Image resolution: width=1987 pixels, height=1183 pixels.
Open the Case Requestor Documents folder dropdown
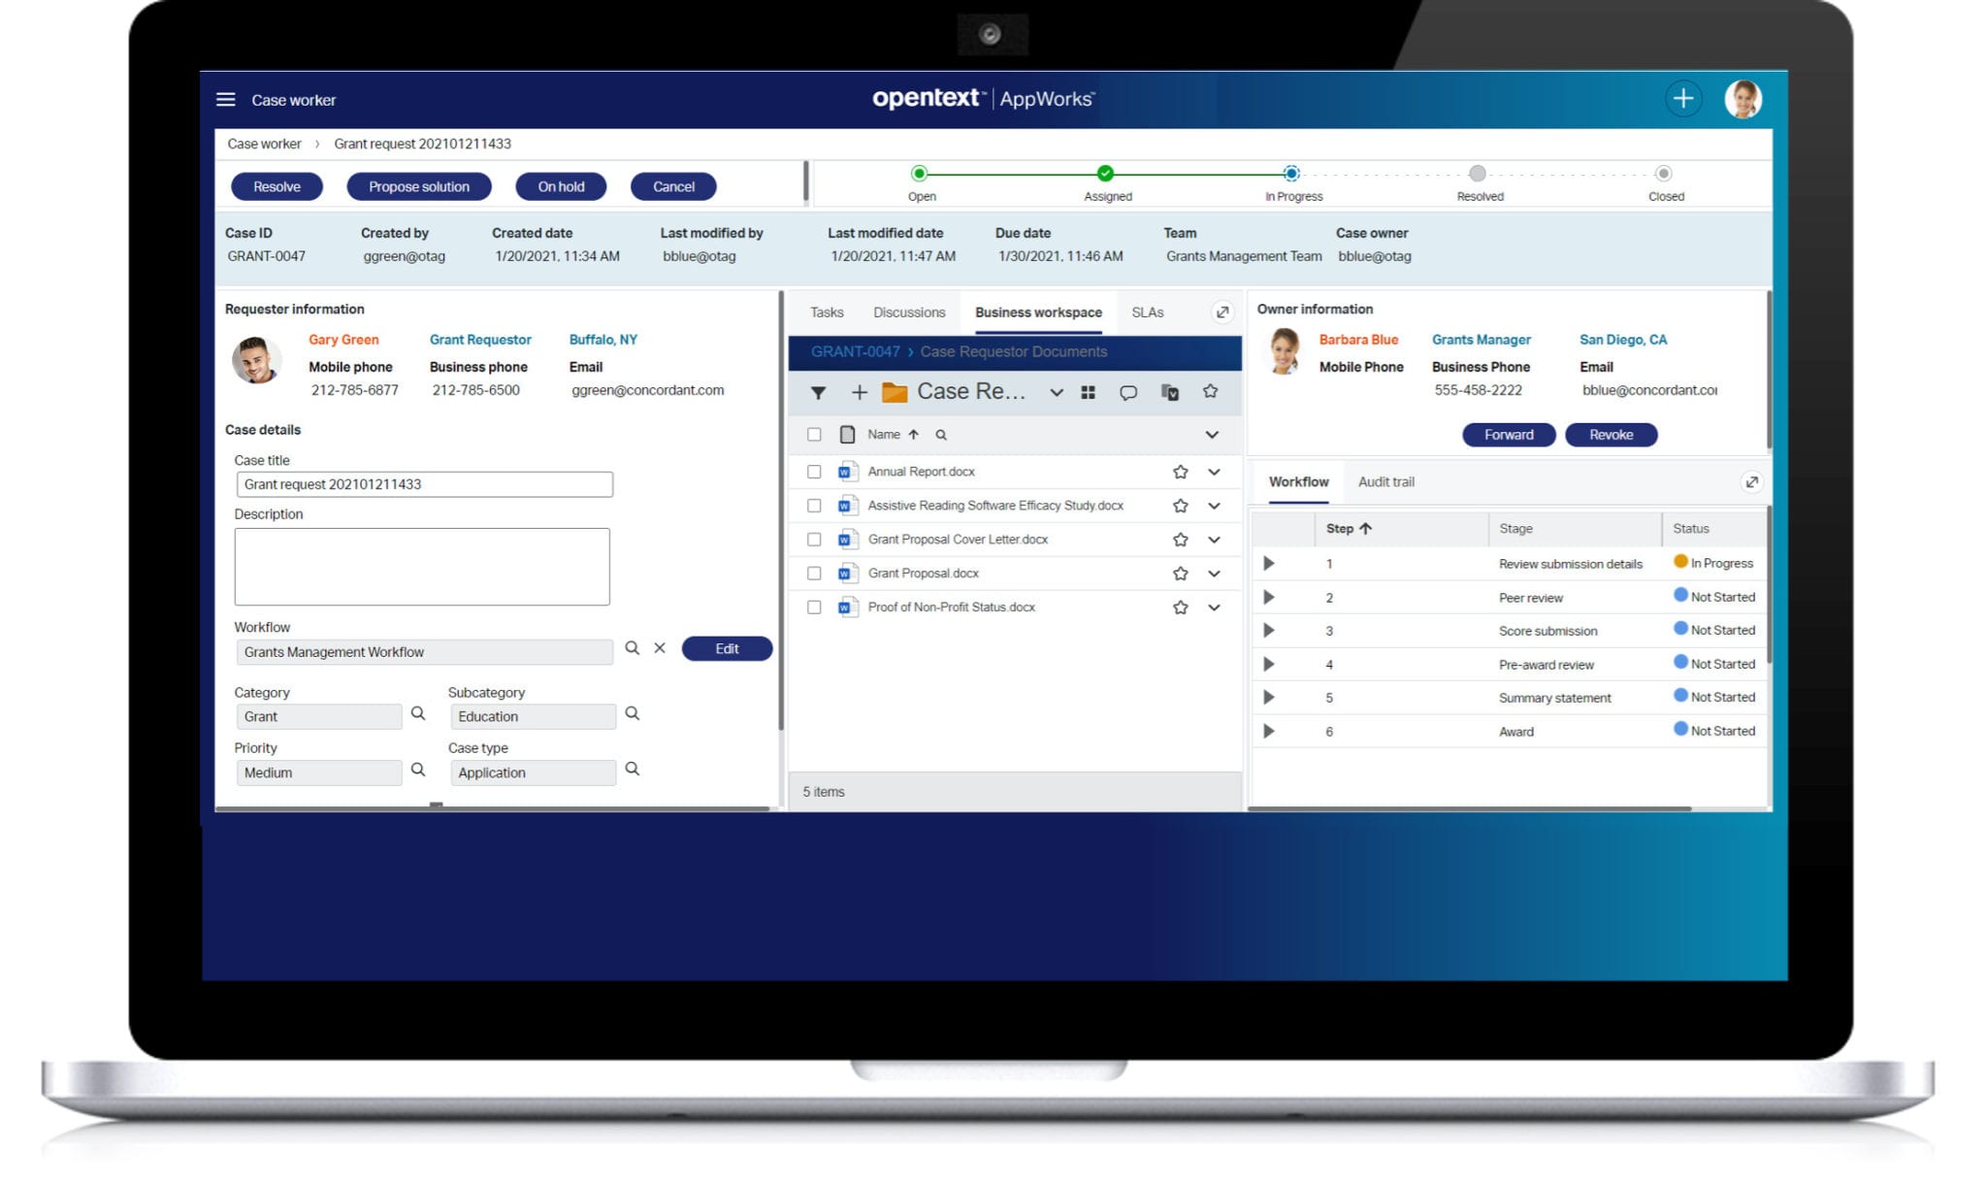[x=1057, y=392]
